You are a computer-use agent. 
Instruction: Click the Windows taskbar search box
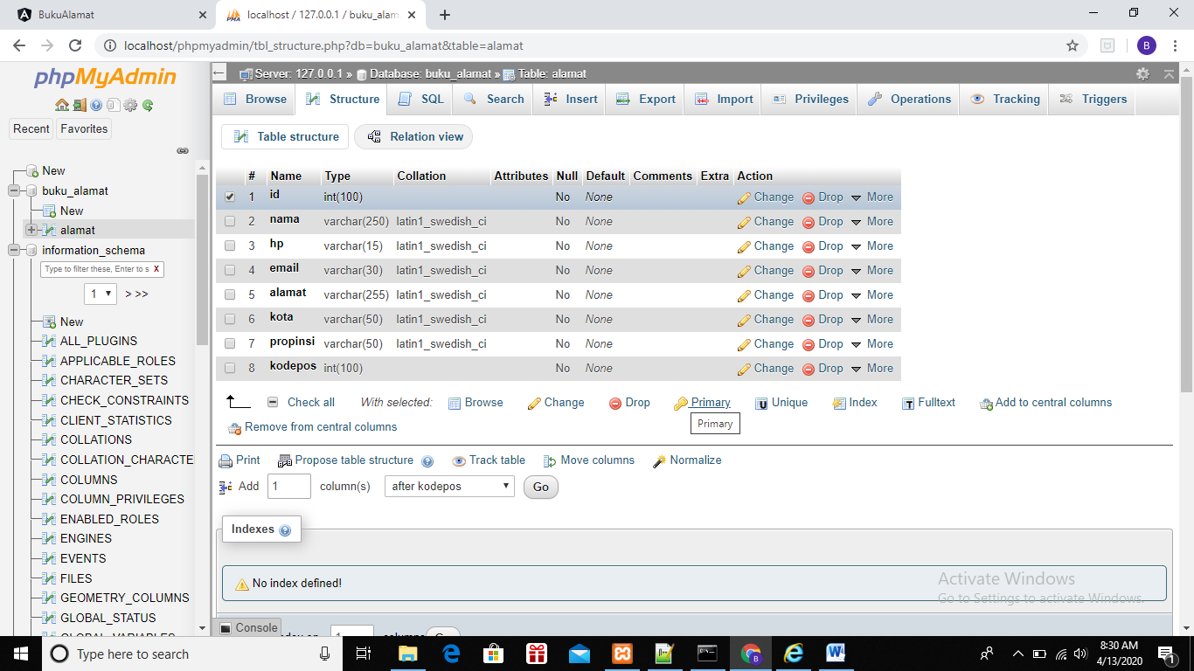click(x=192, y=654)
